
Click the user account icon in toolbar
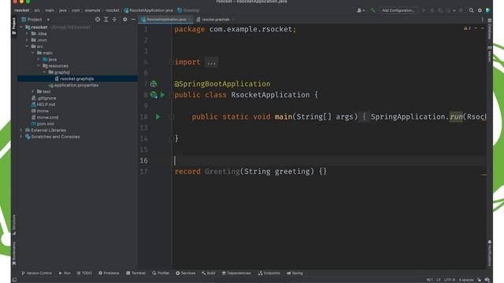[361, 10]
